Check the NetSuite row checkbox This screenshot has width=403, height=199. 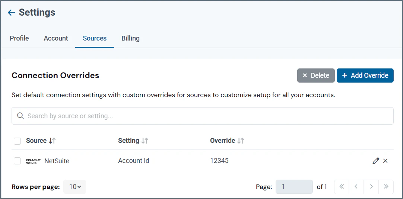[x=17, y=161]
